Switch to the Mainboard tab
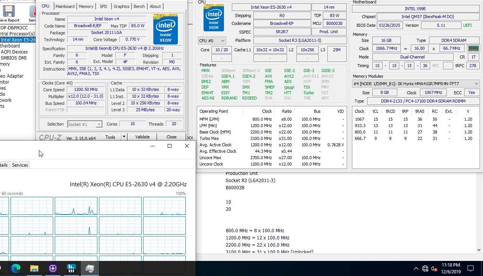 click(65, 6)
